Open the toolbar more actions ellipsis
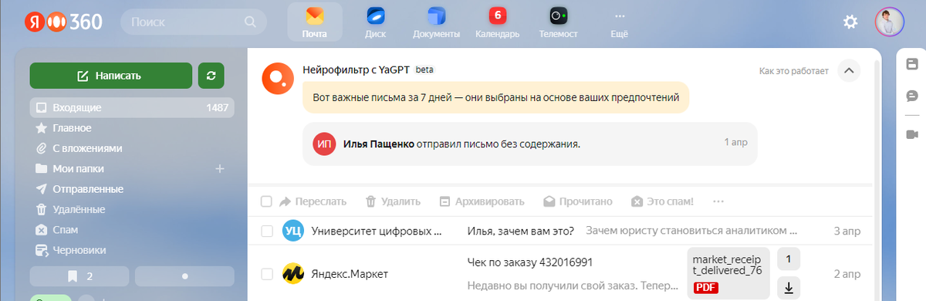Viewport: 926px width, 301px height. click(718, 201)
